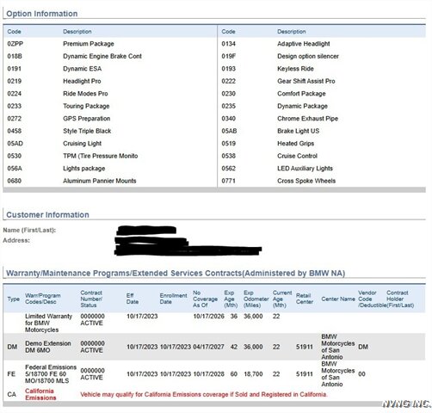Click the Warranty/Maintenance Programs section heading

(x=176, y=273)
